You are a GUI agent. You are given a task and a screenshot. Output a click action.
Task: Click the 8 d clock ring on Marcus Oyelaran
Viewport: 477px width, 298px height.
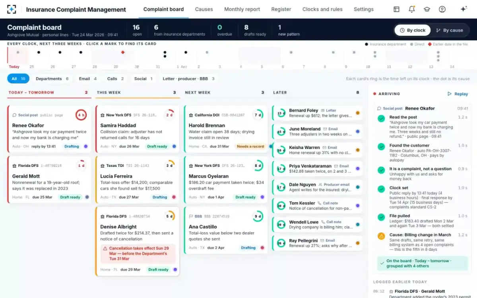click(x=258, y=166)
